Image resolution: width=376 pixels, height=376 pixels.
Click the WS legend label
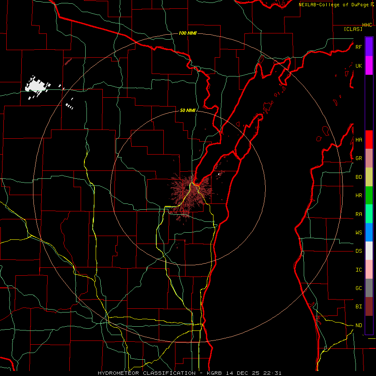358,232
